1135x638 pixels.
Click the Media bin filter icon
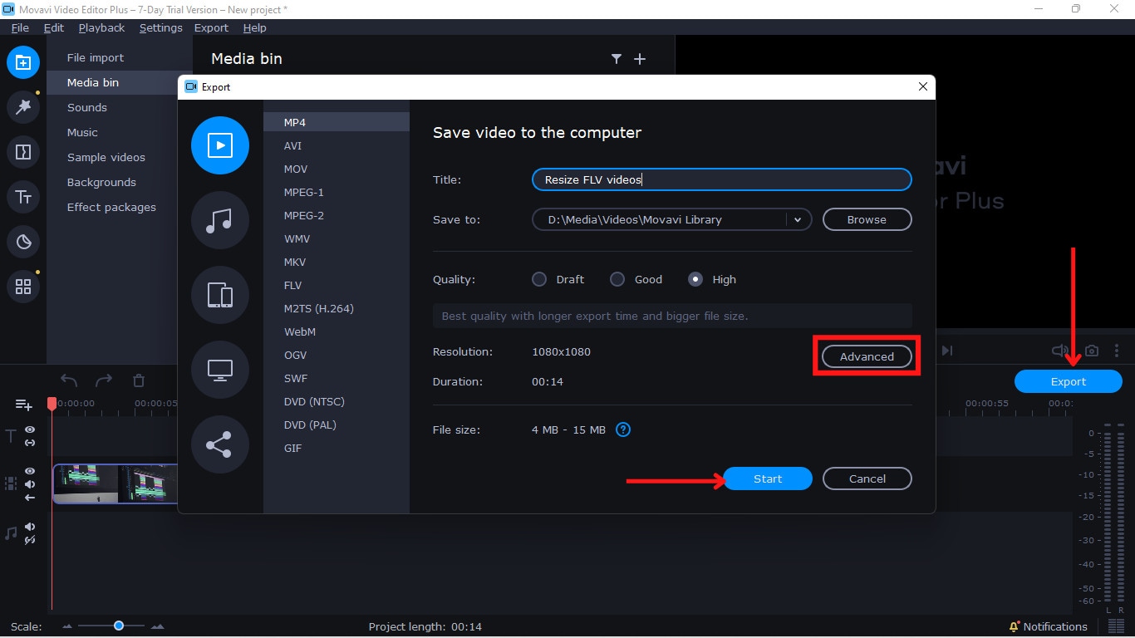tap(617, 59)
